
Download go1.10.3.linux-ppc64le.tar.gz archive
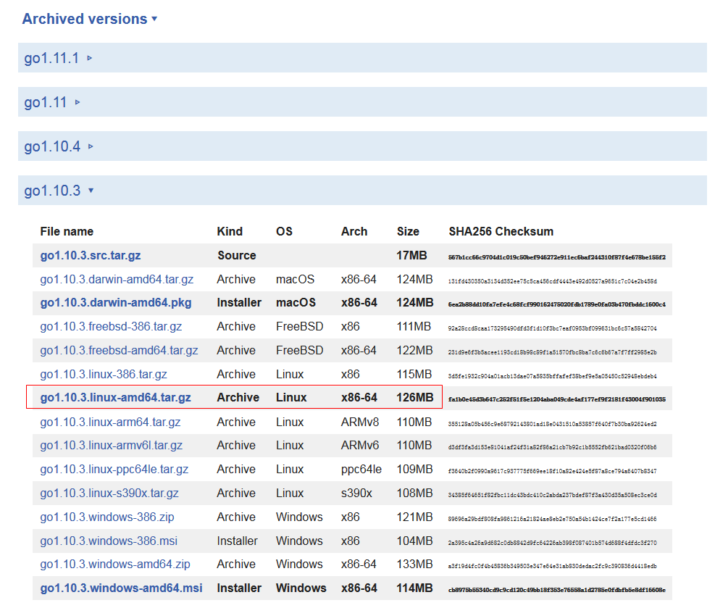[x=114, y=470]
